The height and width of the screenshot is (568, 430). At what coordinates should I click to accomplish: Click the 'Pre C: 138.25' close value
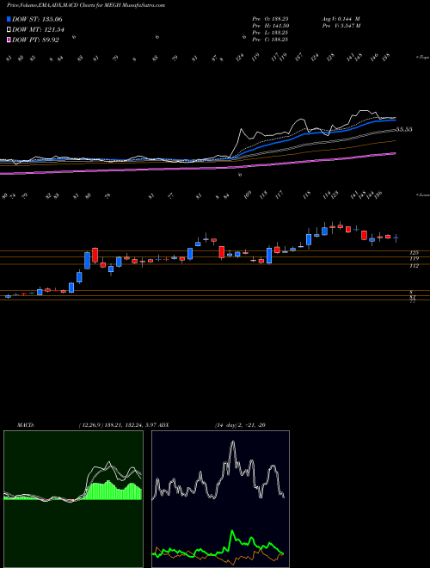click(270, 40)
